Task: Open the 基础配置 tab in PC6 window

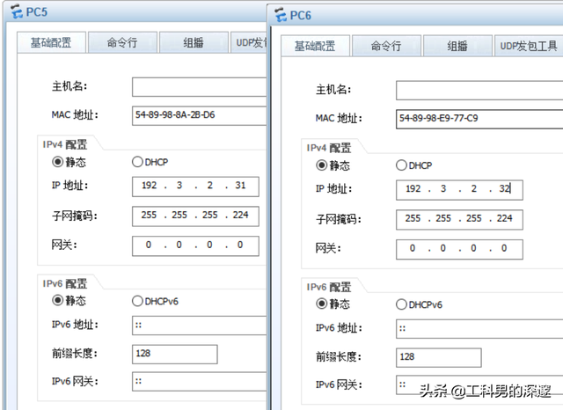Action: (315, 46)
